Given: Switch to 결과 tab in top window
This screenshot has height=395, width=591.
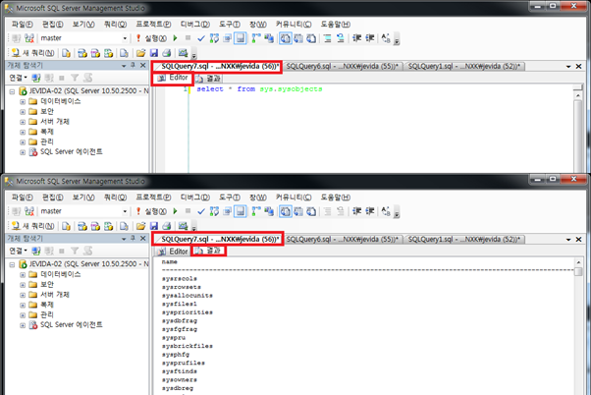Looking at the screenshot, I should pos(208,78).
